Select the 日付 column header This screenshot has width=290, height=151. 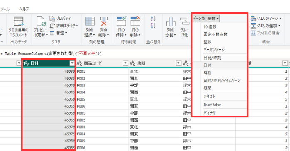pos(49,63)
